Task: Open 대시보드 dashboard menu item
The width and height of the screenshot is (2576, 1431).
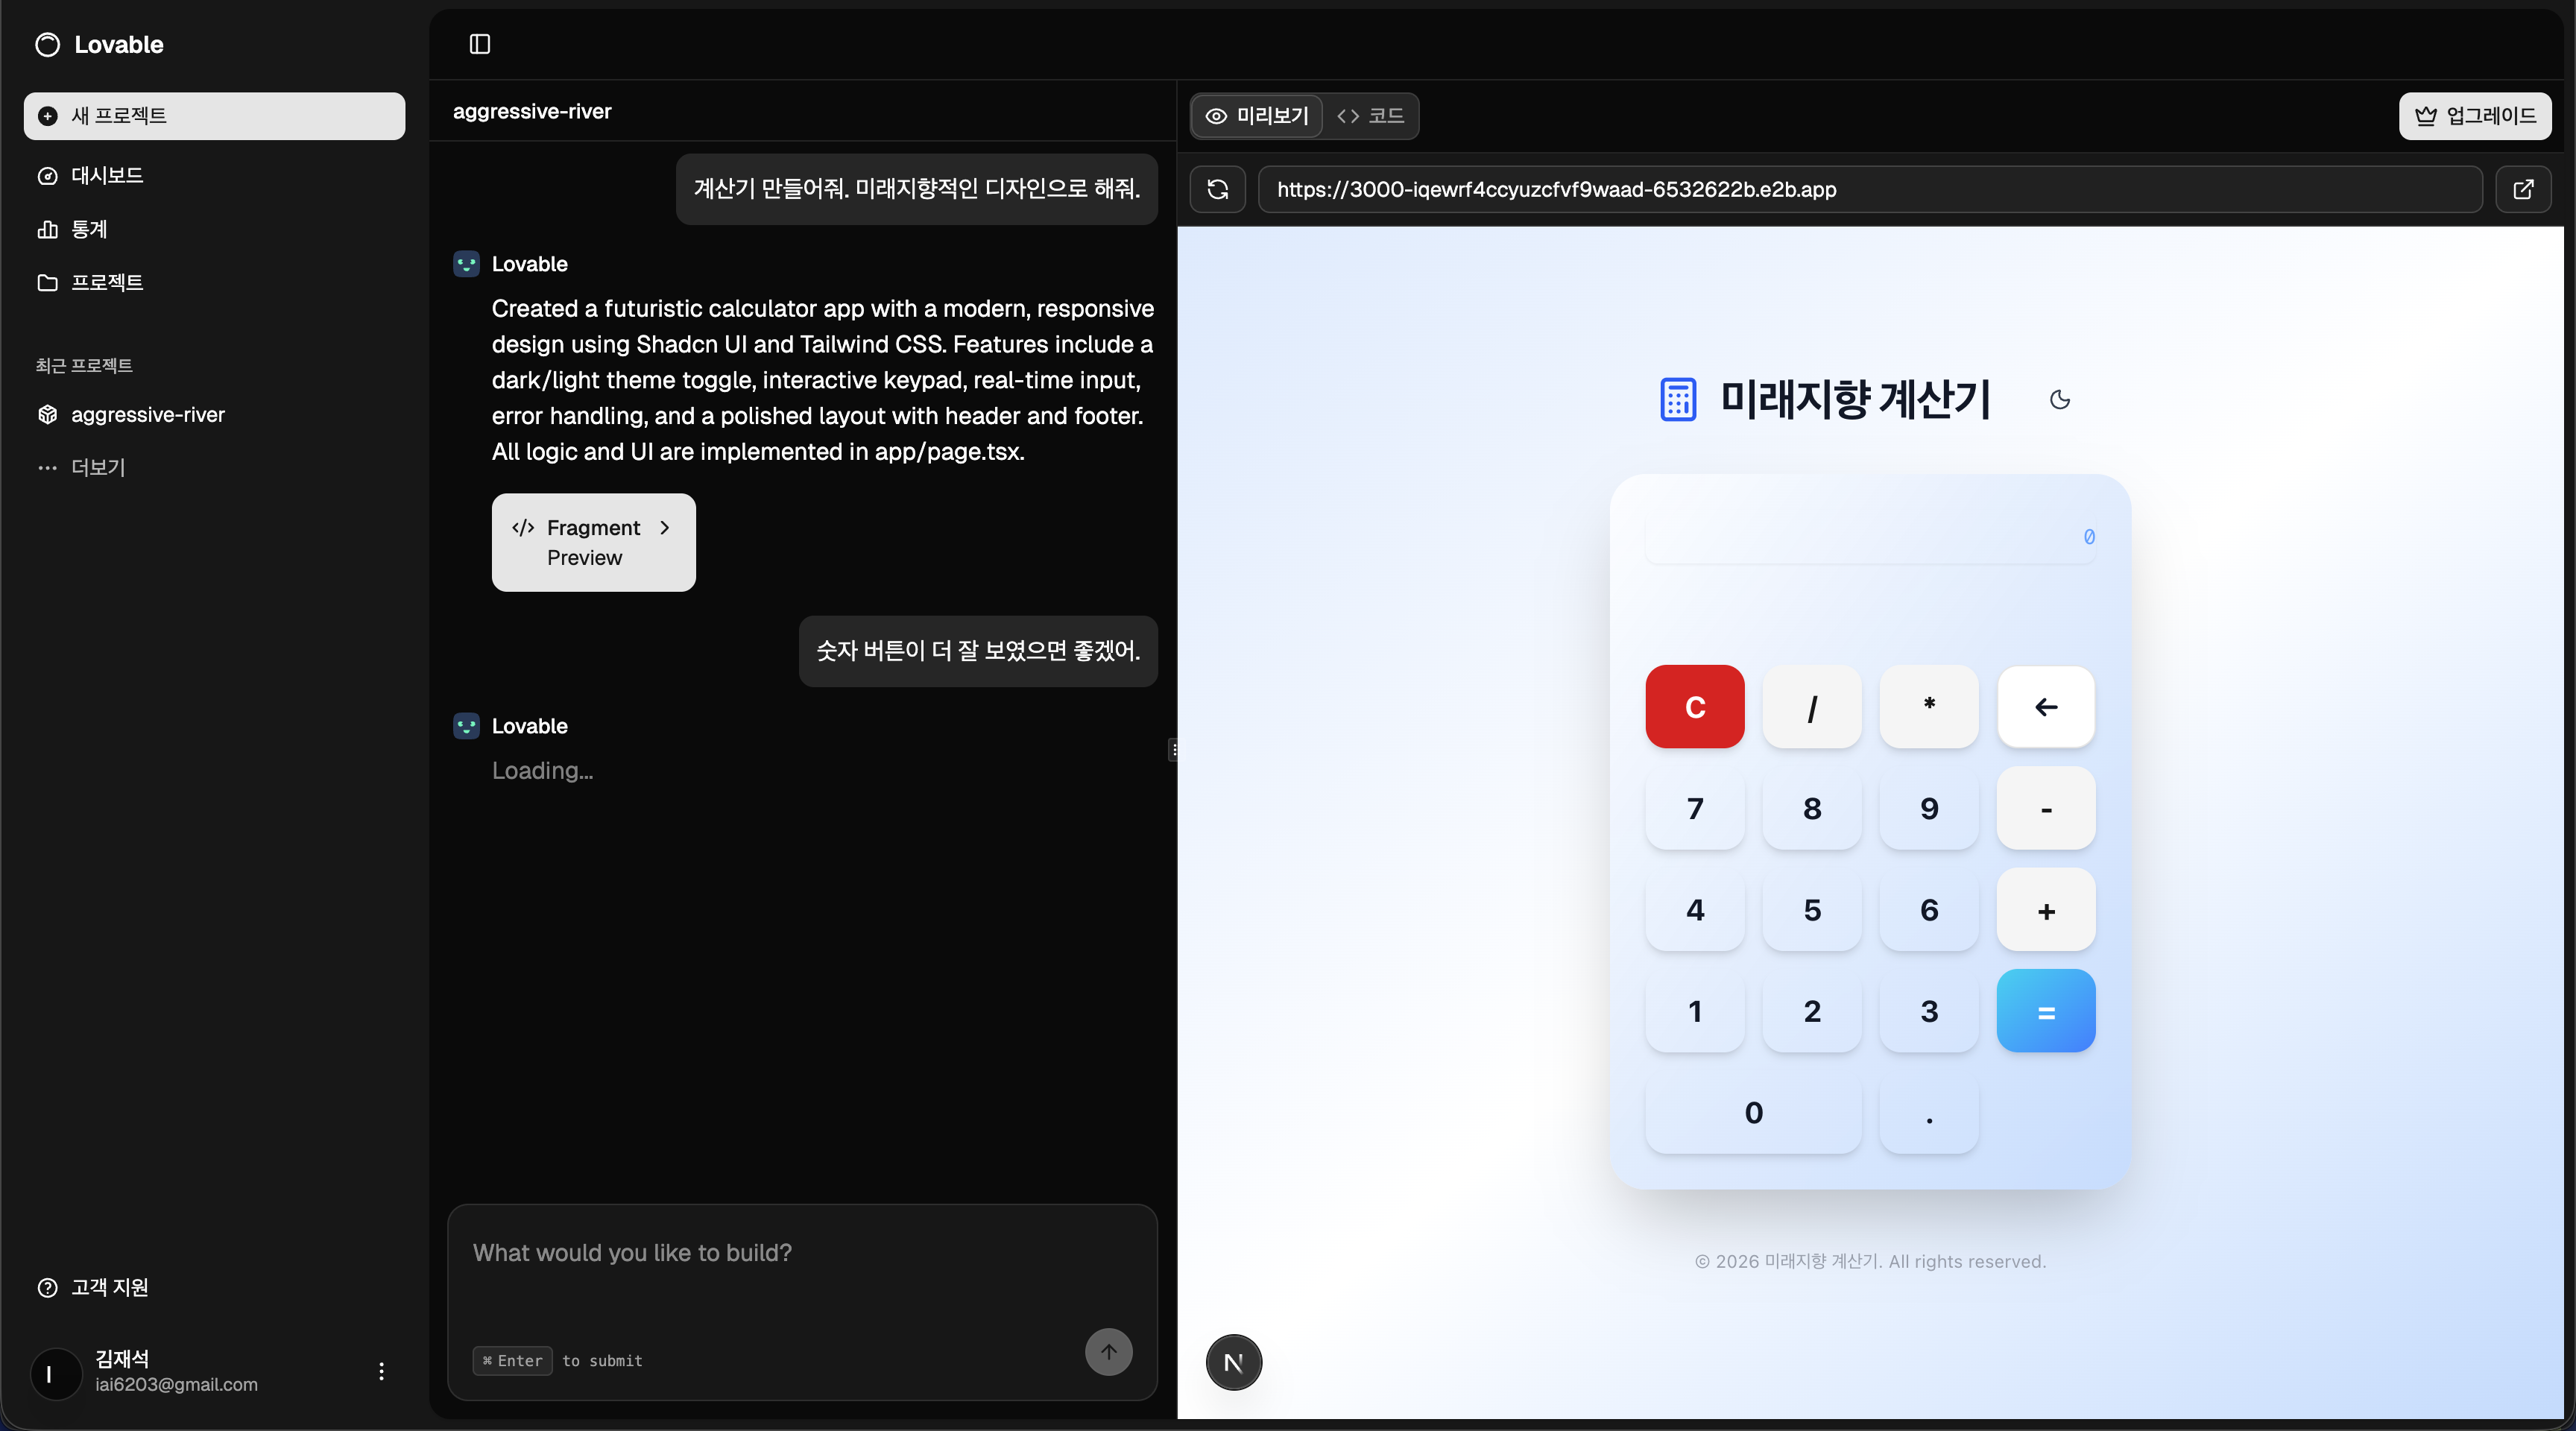Action: [x=106, y=176]
